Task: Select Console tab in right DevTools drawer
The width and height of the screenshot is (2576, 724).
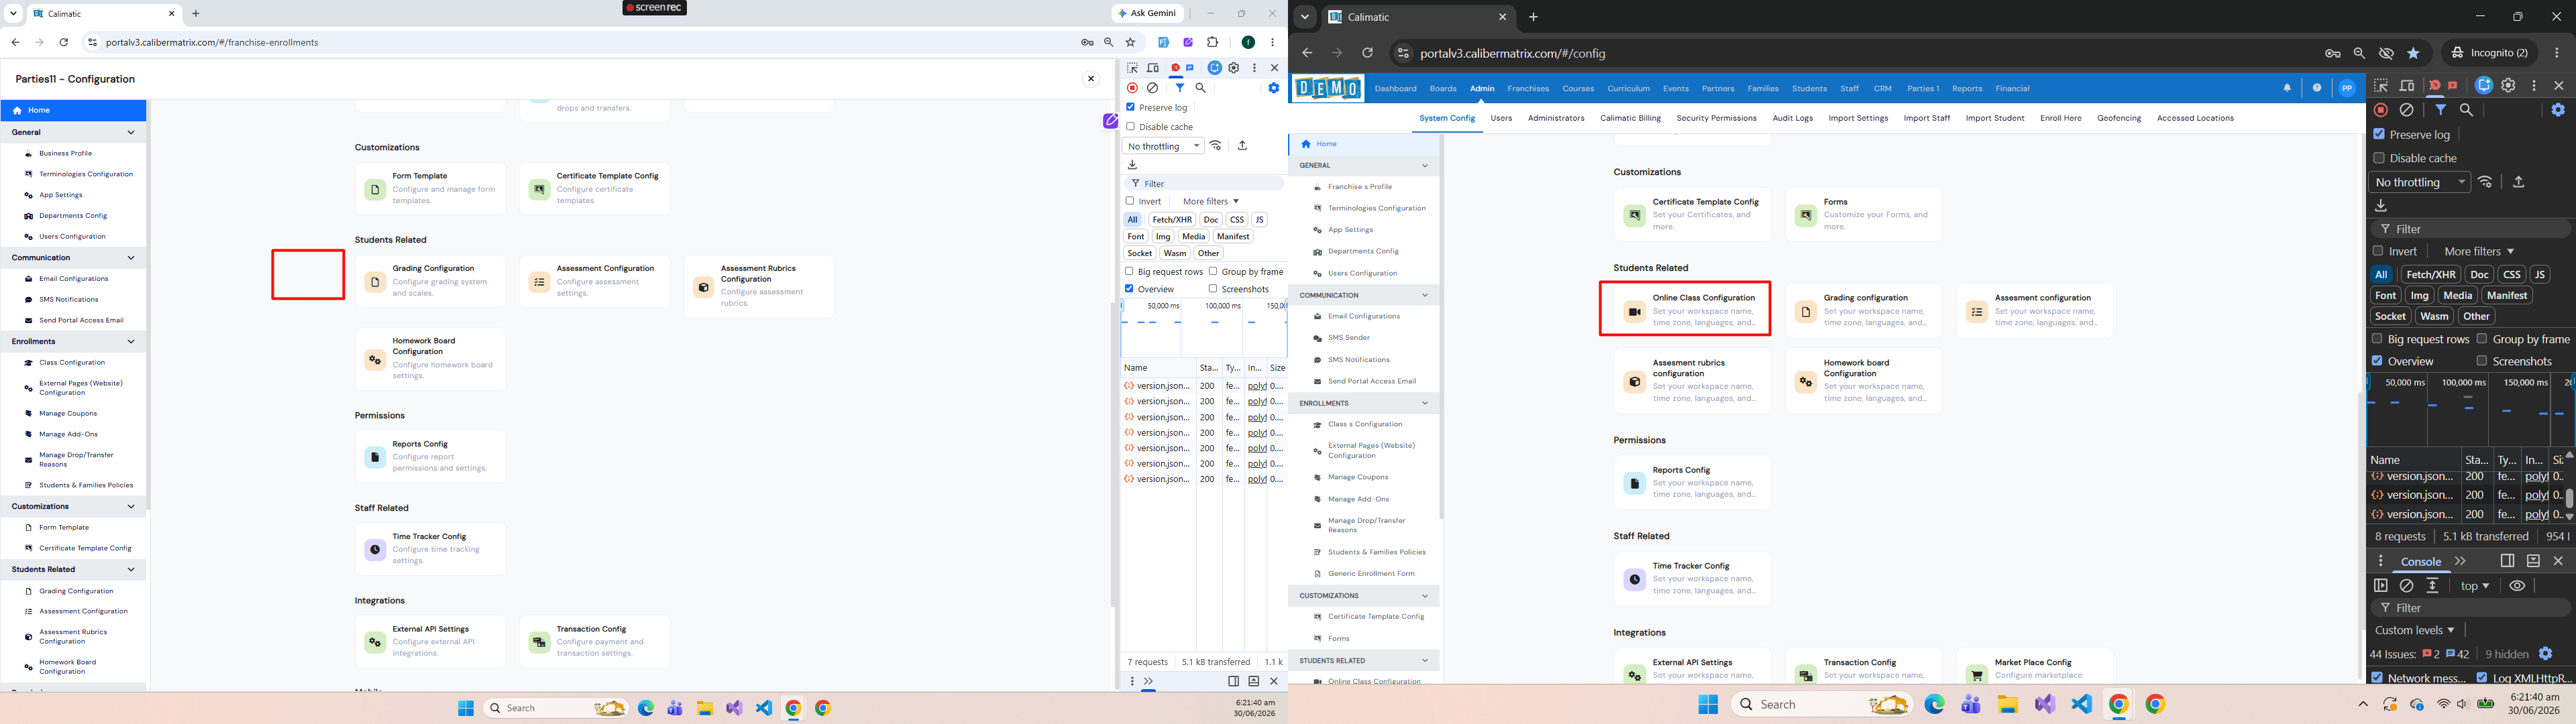Action: coord(2421,562)
